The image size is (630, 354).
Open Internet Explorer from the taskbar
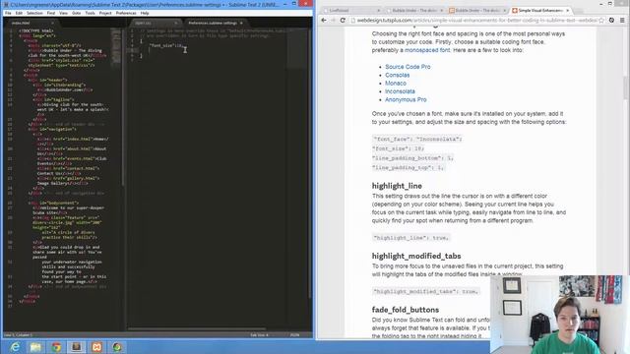(x=15, y=347)
